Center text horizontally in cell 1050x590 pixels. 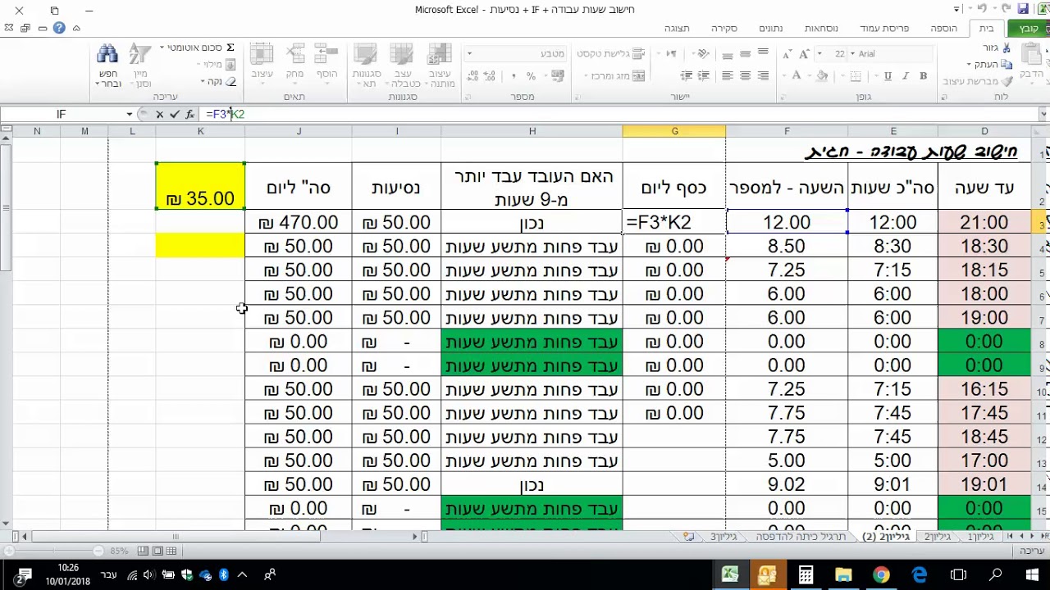tap(745, 75)
